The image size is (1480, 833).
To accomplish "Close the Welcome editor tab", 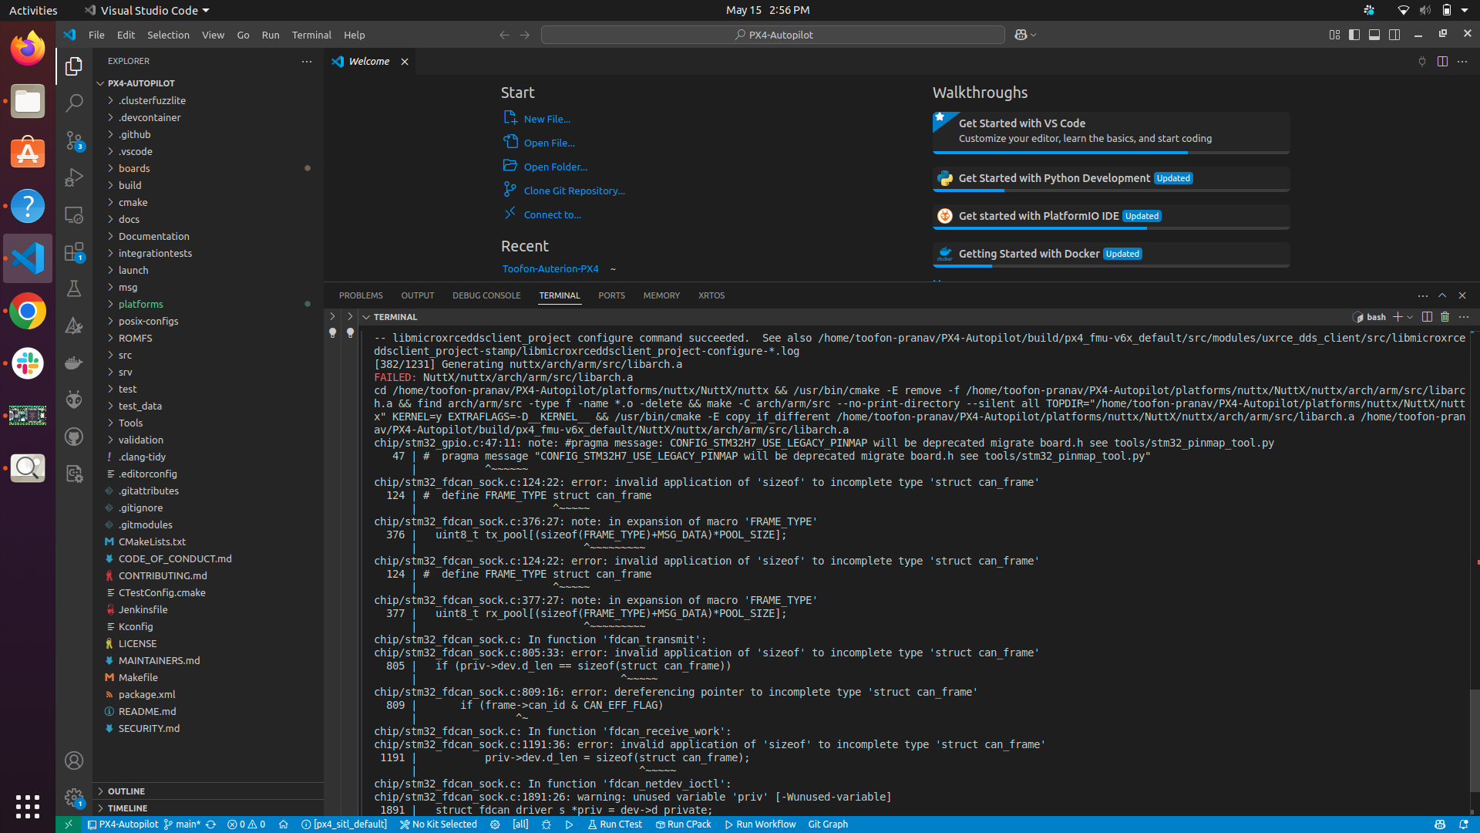I will [x=405, y=62].
